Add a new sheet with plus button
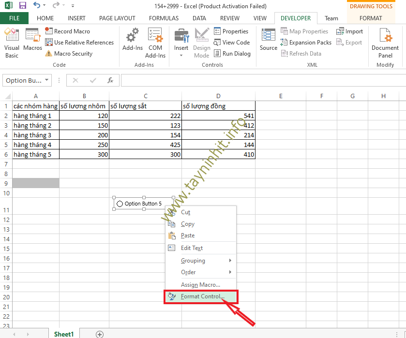The height and width of the screenshot is (338, 406). pyautogui.click(x=100, y=334)
